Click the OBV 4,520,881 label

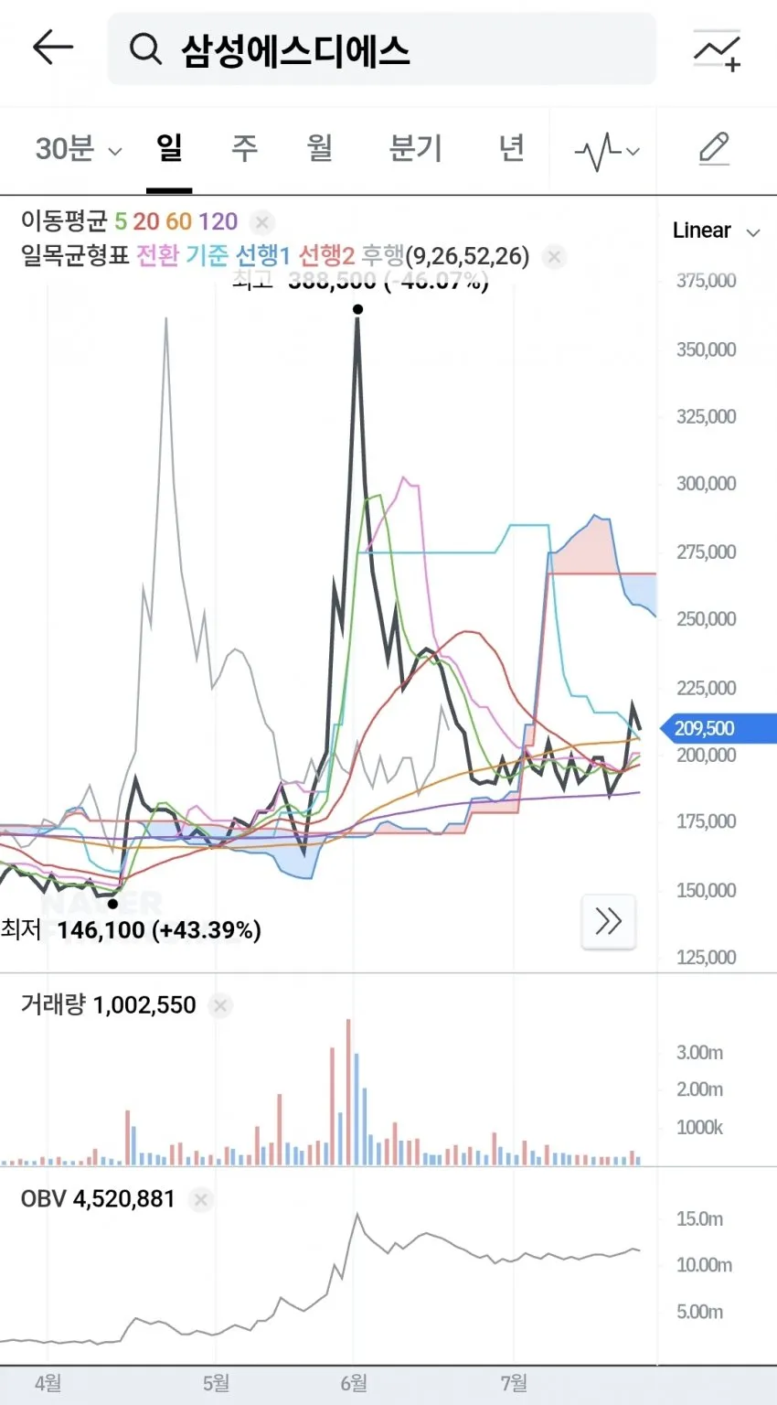(x=98, y=1198)
